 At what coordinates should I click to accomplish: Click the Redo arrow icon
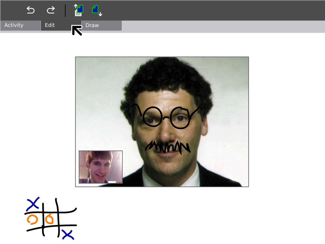(x=51, y=10)
